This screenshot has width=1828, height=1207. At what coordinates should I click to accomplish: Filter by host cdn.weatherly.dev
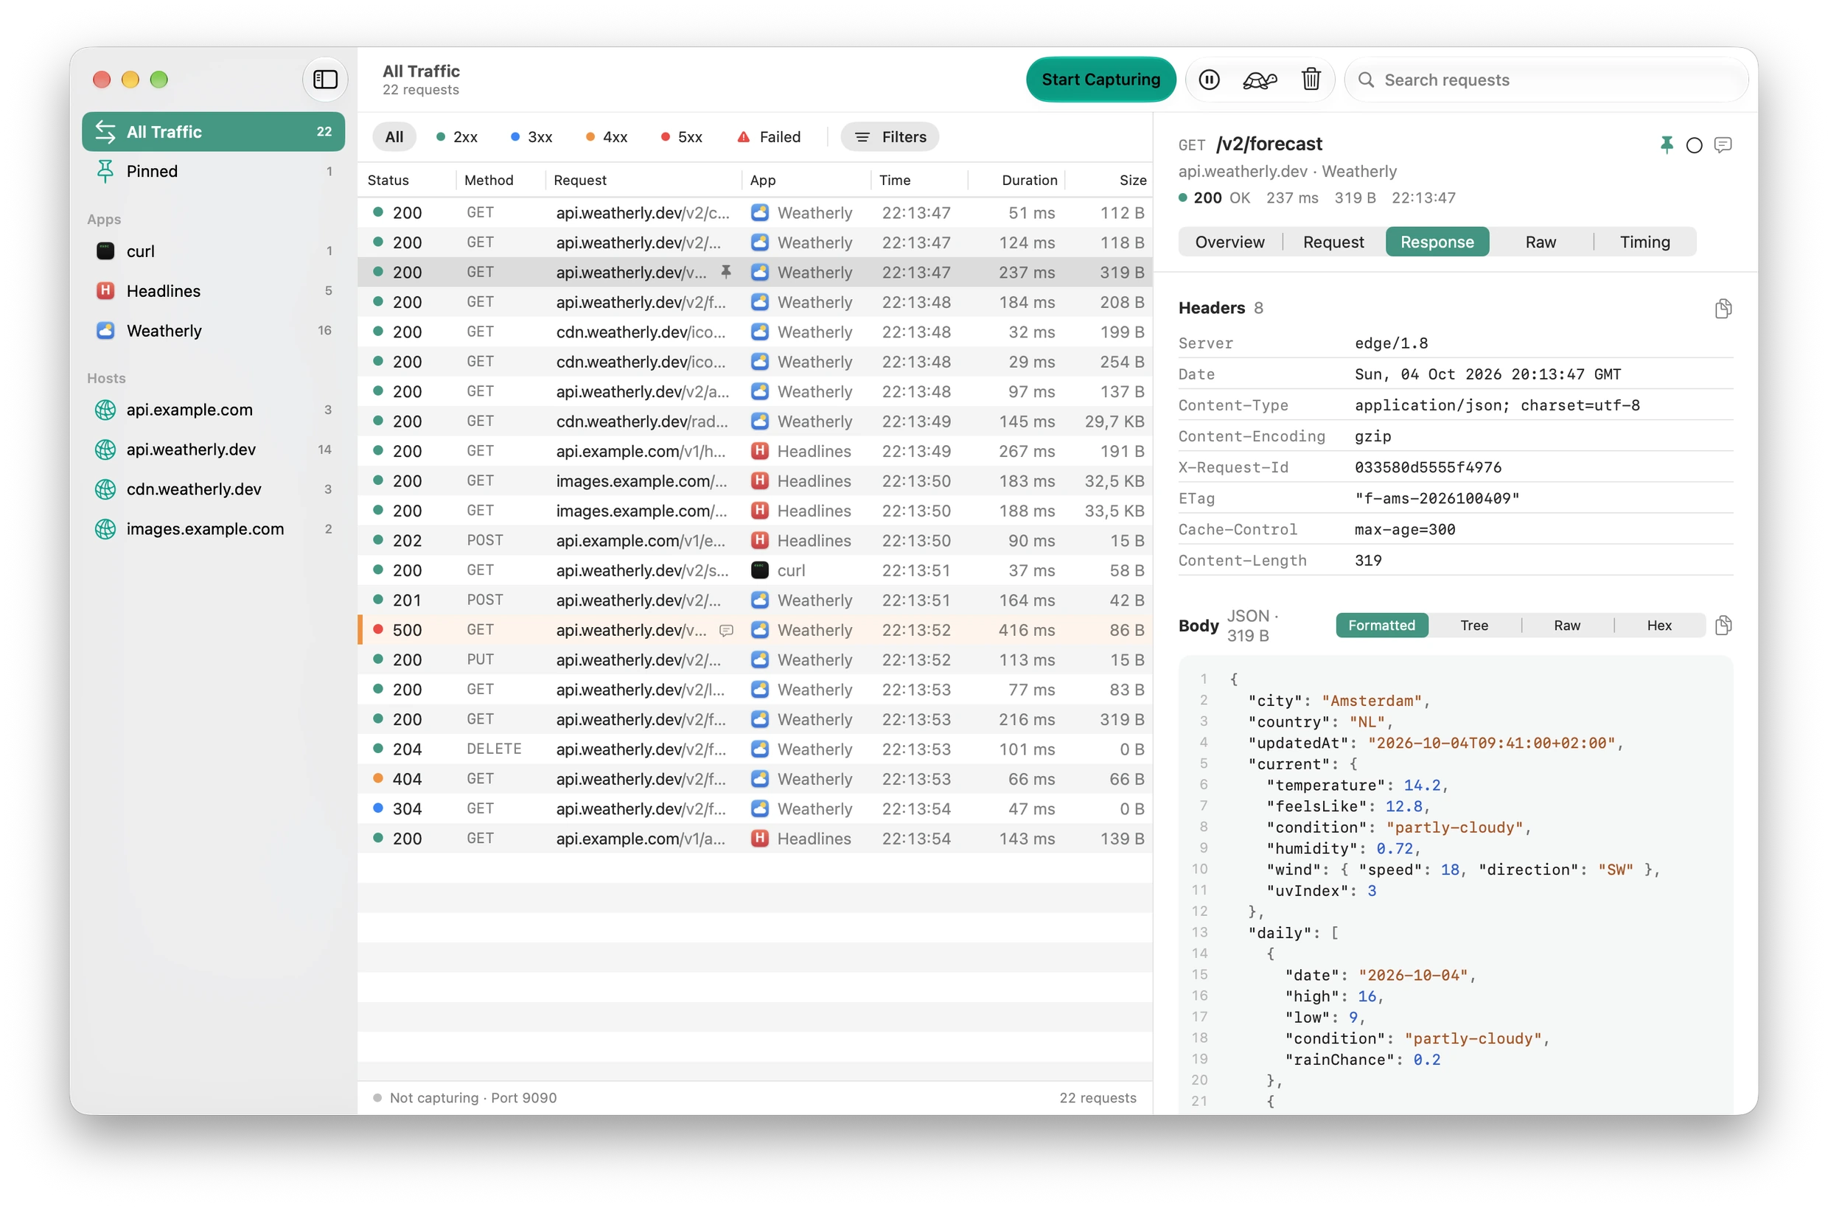coord(213,489)
